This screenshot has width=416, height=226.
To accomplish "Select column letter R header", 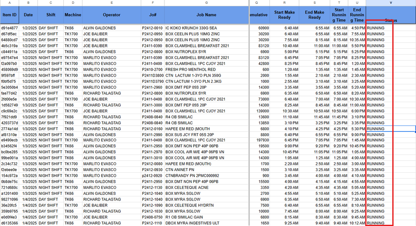I will [x=284, y=2].
